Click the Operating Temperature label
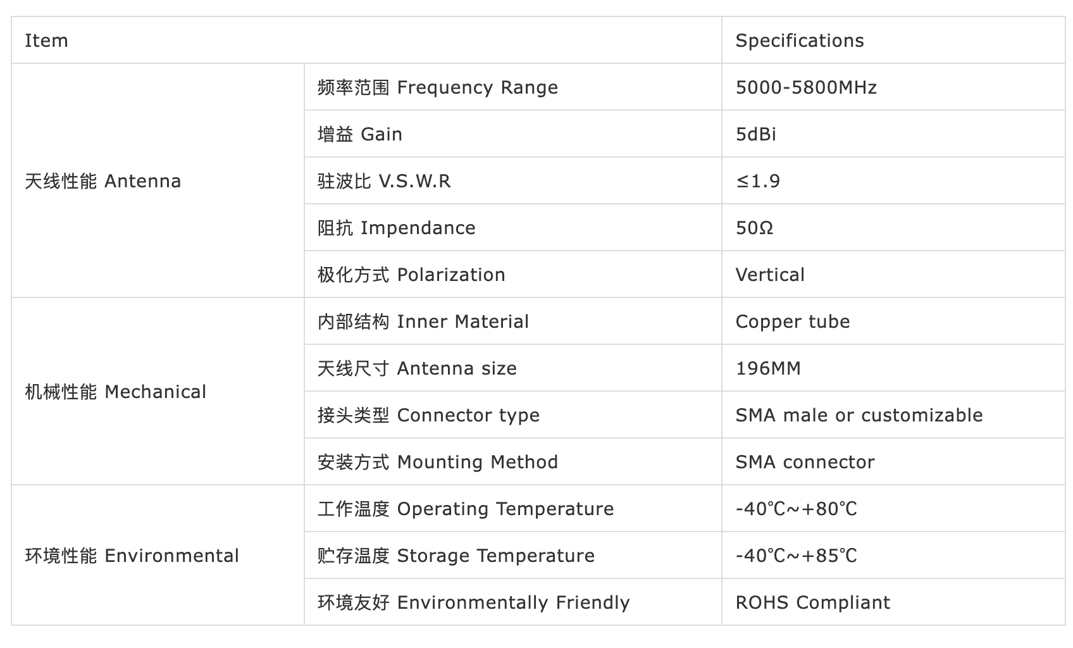The width and height of the screenshot is (1073, 648). click(x=465, y=509)
